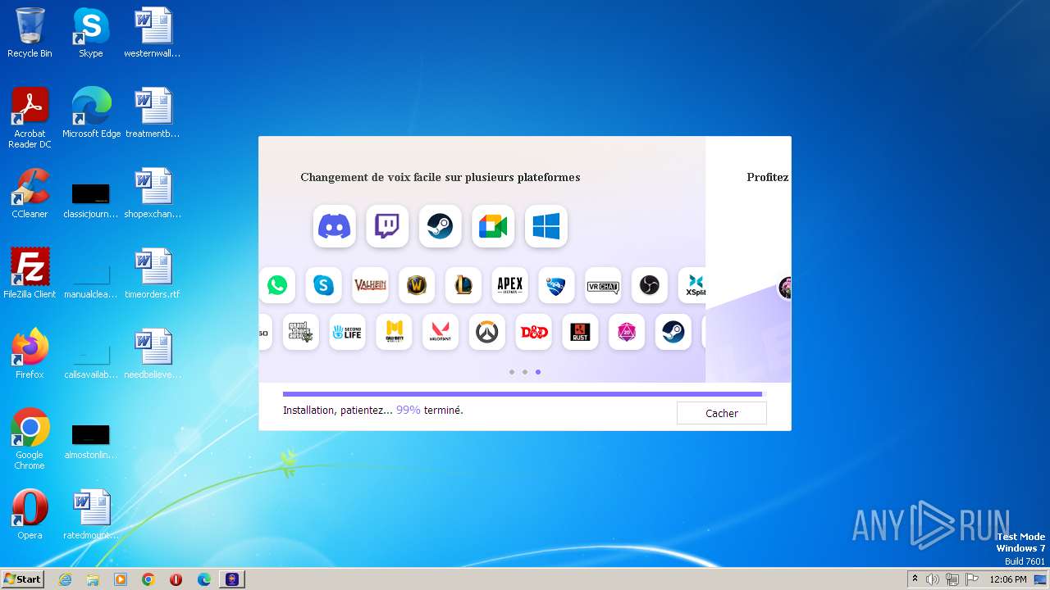Click the Rust game icon

580,332
